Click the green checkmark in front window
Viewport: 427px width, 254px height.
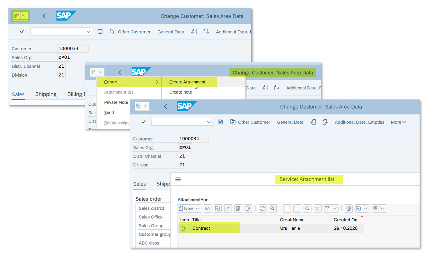coord(144,122)
